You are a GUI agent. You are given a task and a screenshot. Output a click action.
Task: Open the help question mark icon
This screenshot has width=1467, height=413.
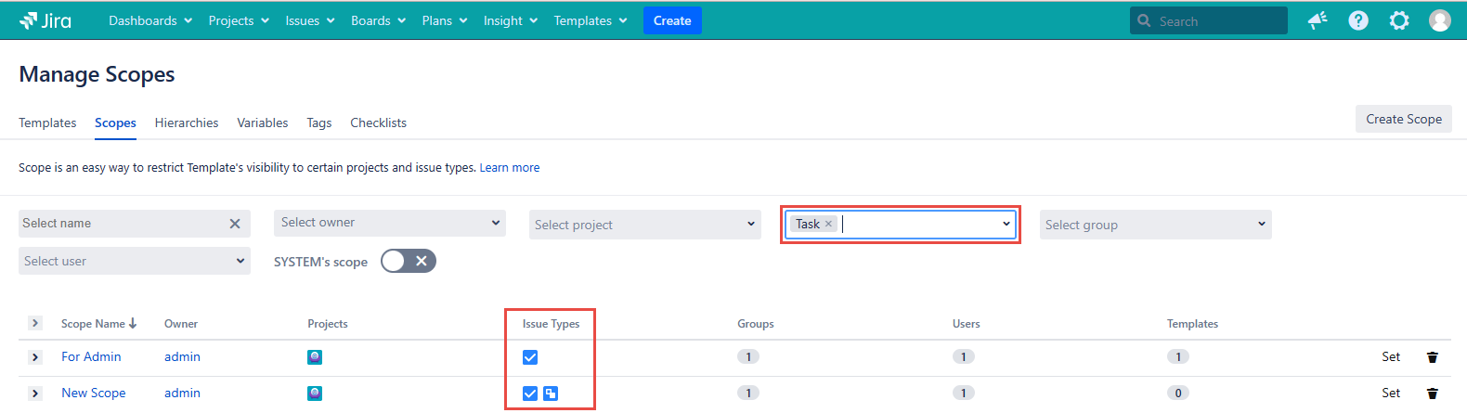pos(1358,20)
